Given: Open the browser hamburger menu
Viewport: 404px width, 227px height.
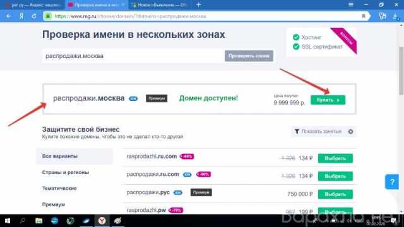Looking at the screenshot, I should 351,4.
